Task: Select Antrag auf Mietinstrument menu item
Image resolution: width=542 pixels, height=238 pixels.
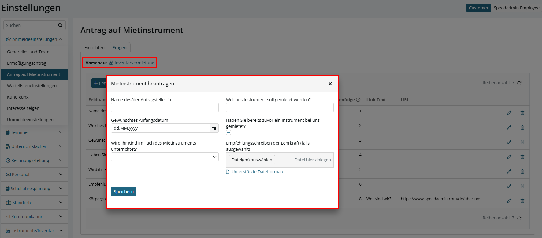Action: coord(35,74)
